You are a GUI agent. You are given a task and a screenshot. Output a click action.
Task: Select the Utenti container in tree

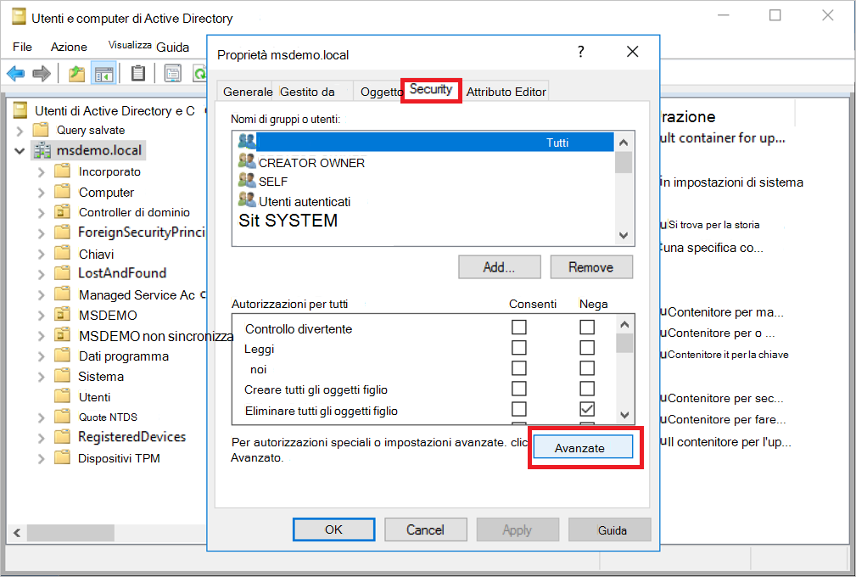click(94, 397)
